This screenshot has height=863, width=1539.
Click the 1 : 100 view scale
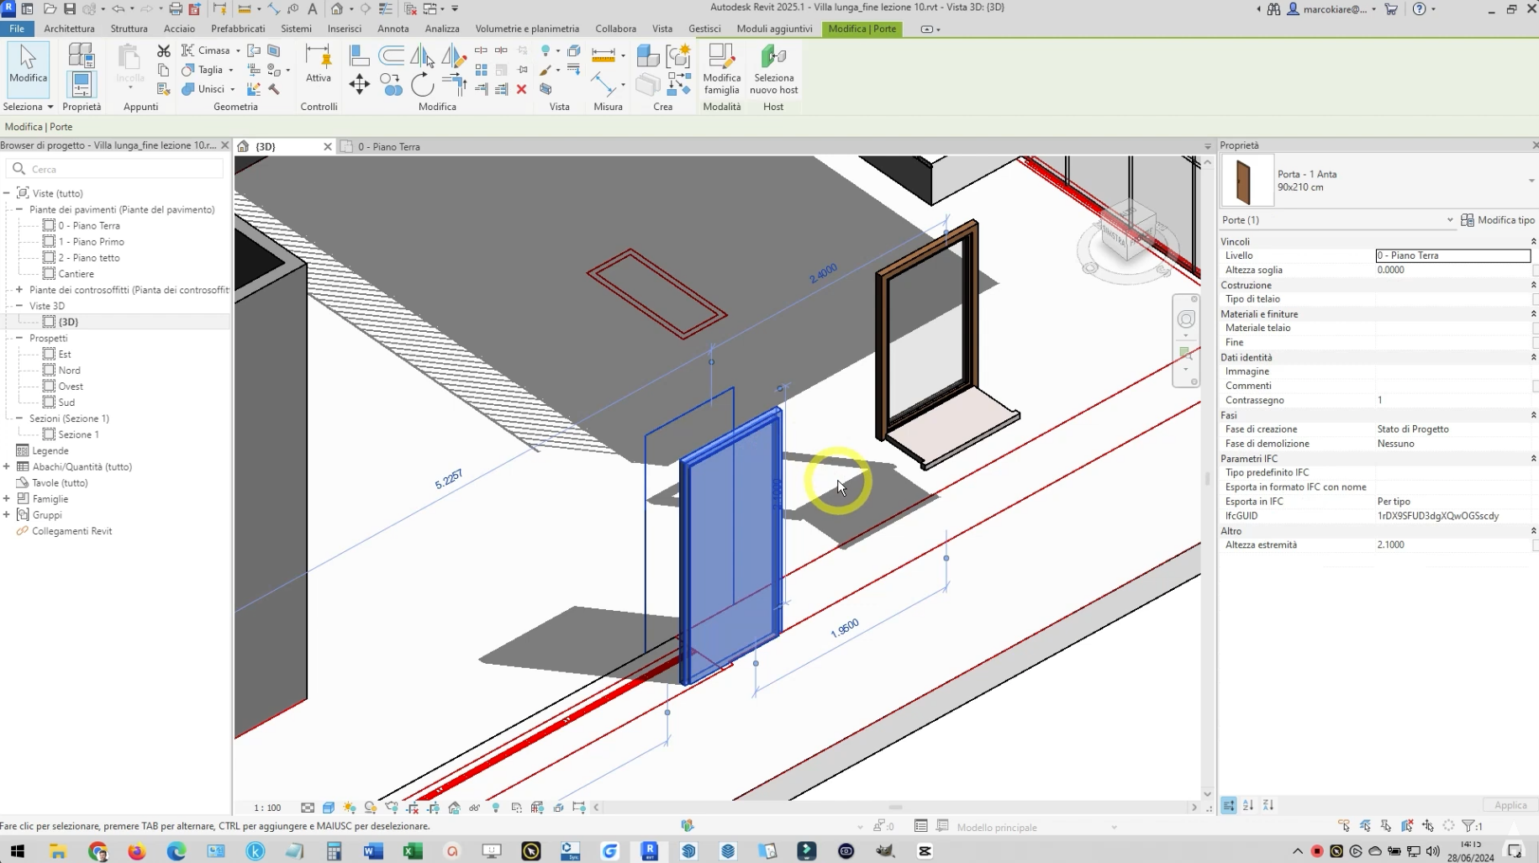pyautogui.click(x=267, y=808)
